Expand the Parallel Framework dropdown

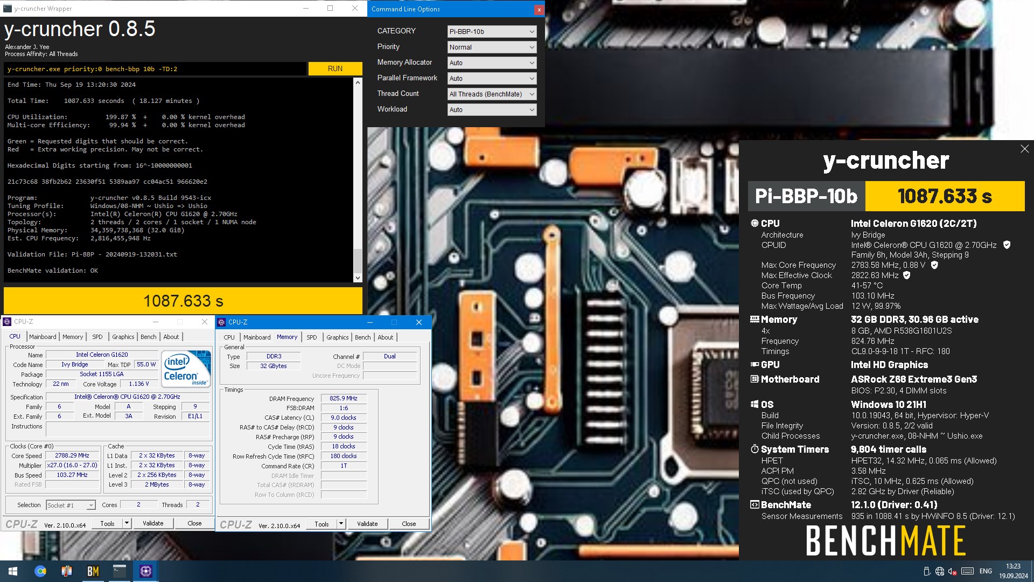(x=492, y=78)
